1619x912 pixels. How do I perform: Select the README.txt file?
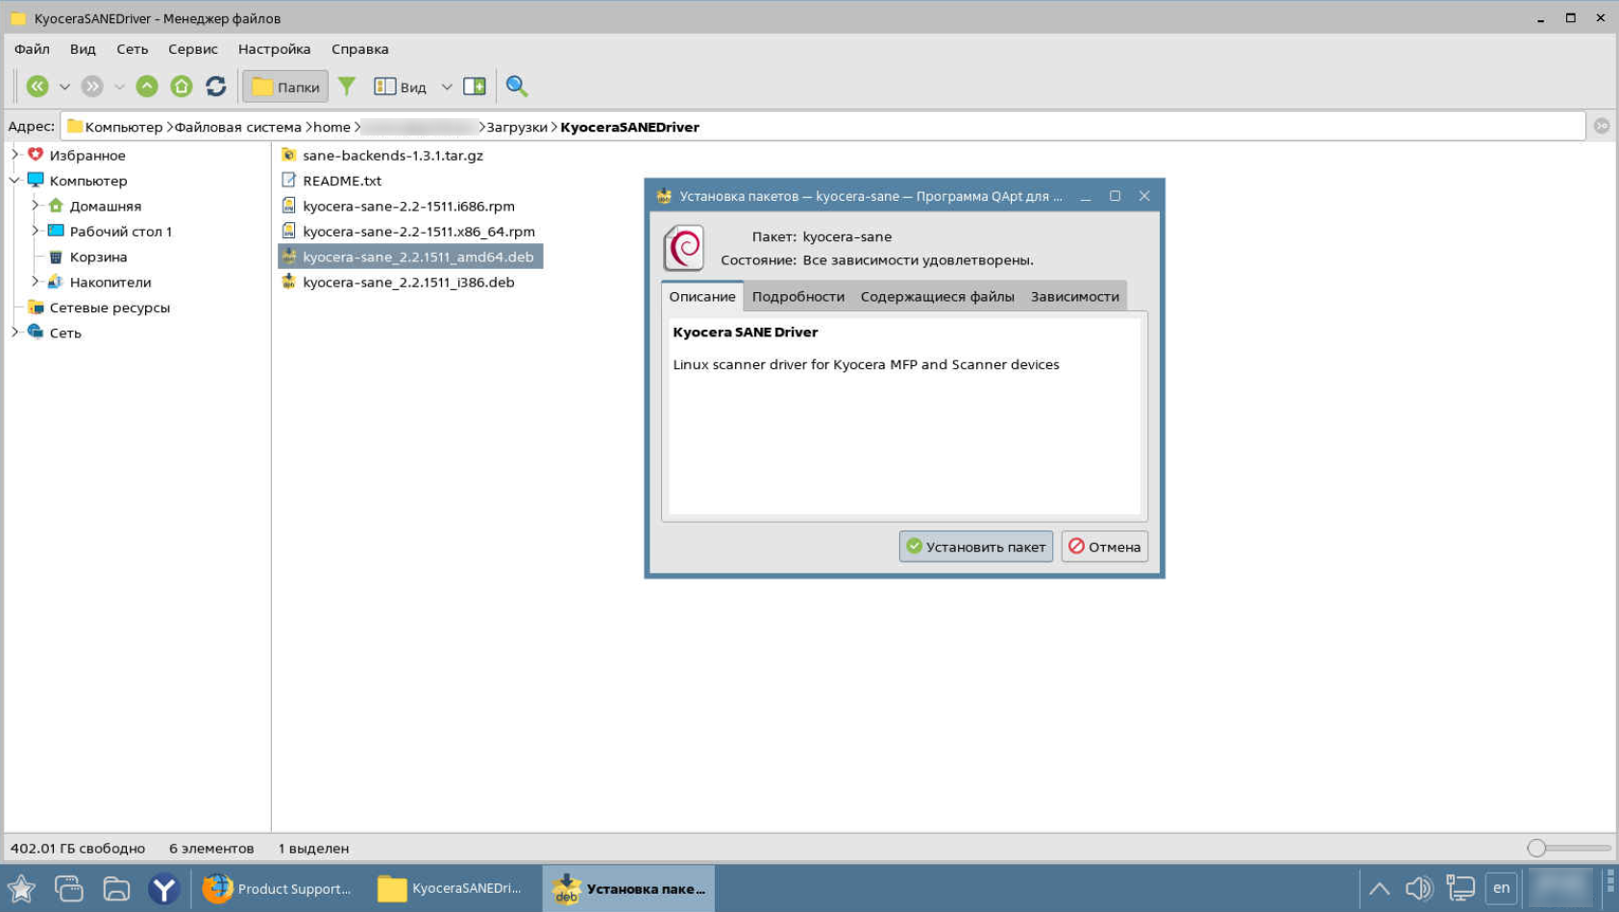(341, 181)
